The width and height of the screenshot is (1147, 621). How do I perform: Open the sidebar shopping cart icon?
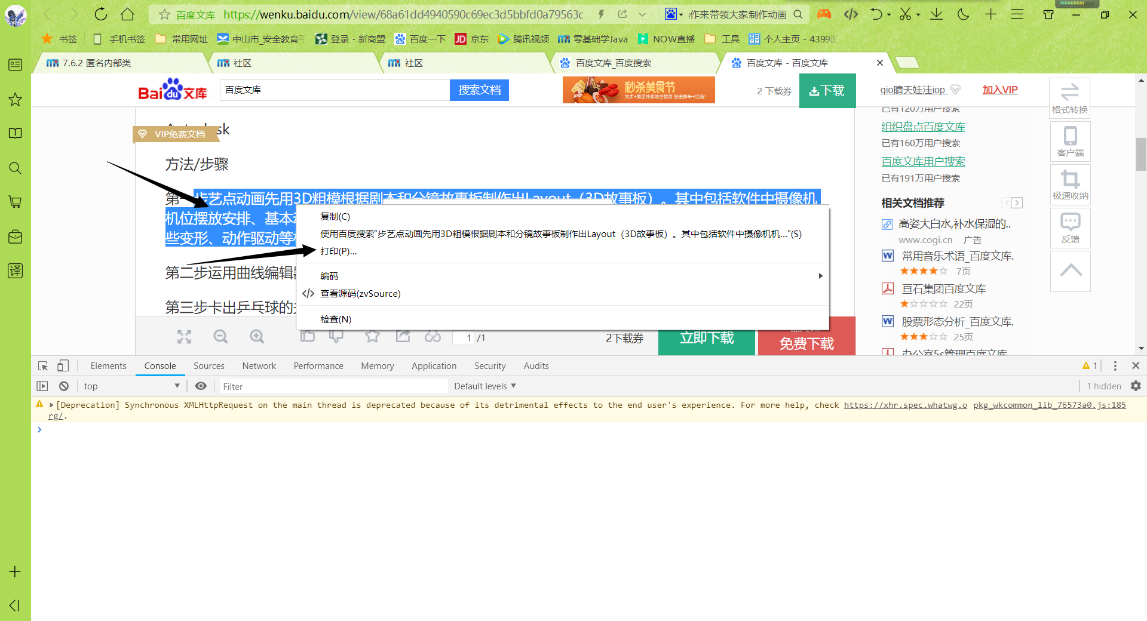[16, 202]
